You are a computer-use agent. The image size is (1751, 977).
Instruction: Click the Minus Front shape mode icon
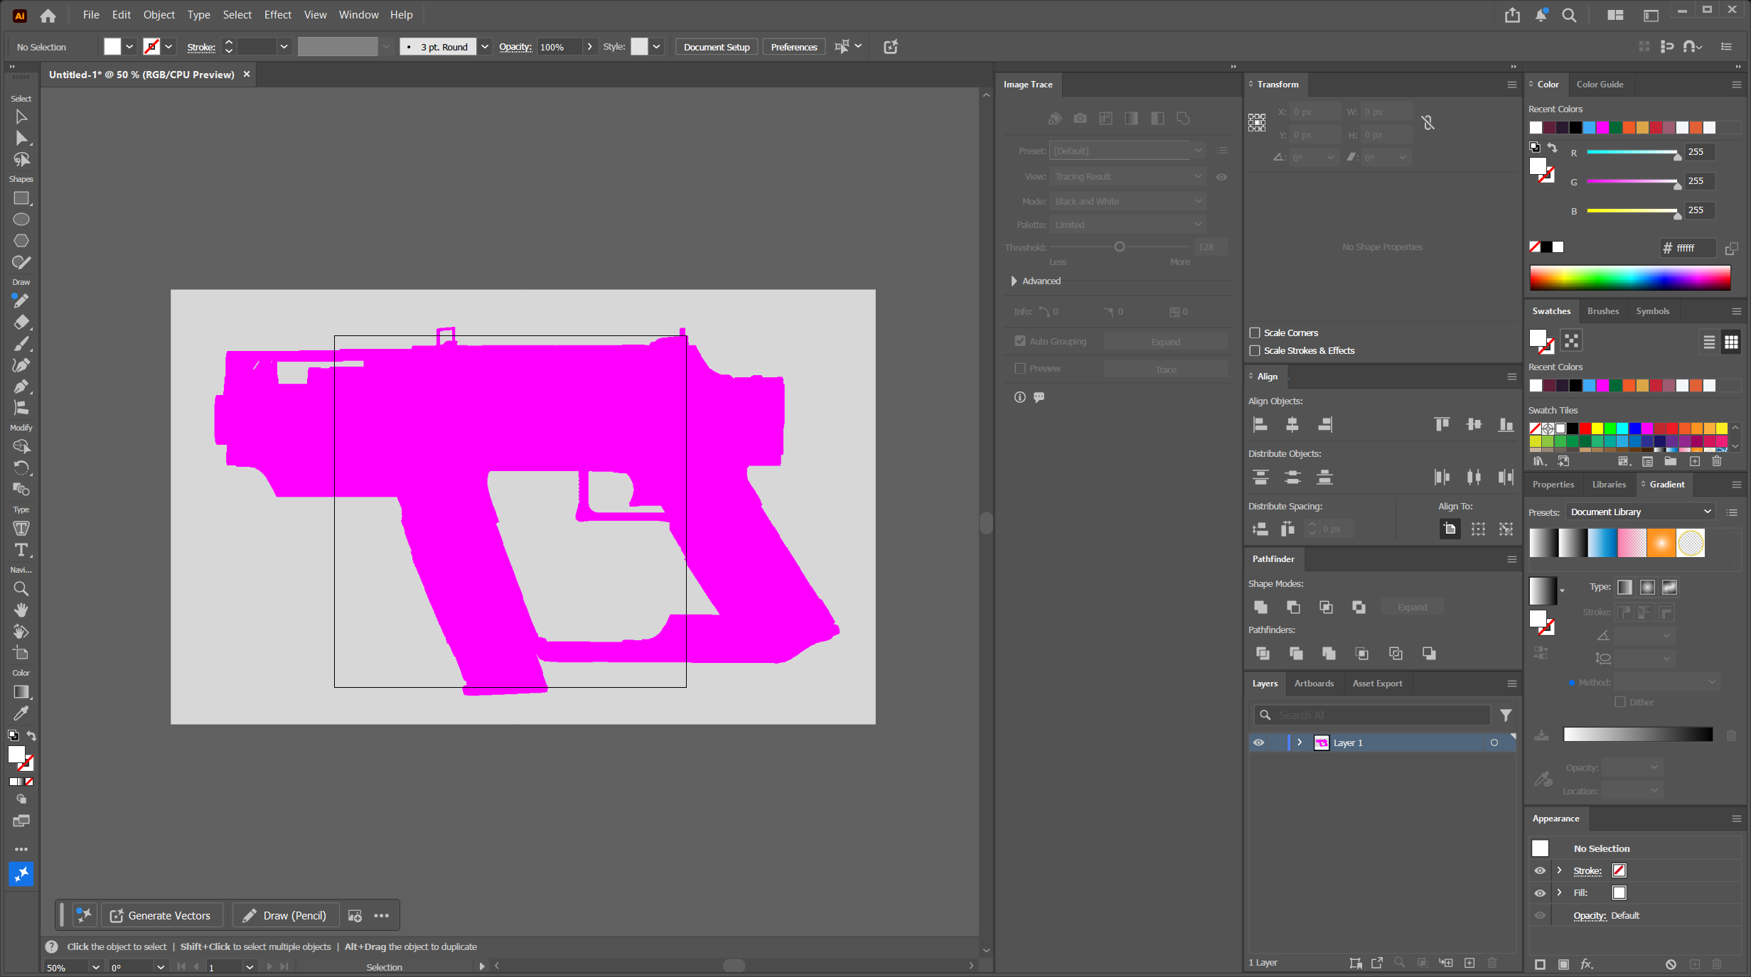pyautogui.click(x=1293, y=607)
